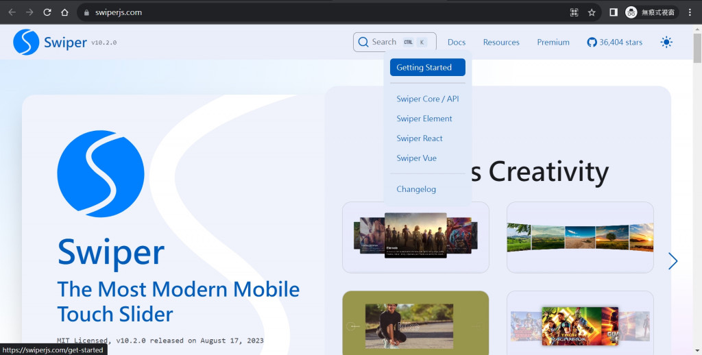
Task: Click the incognito profile icon
Action: 631,12
